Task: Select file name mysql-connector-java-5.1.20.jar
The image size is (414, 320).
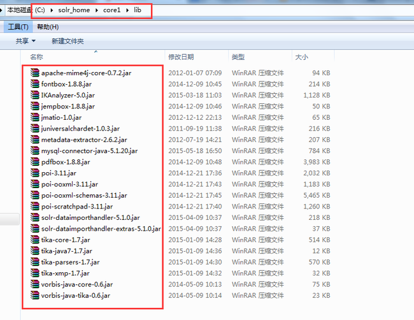Action: point(90,151)
